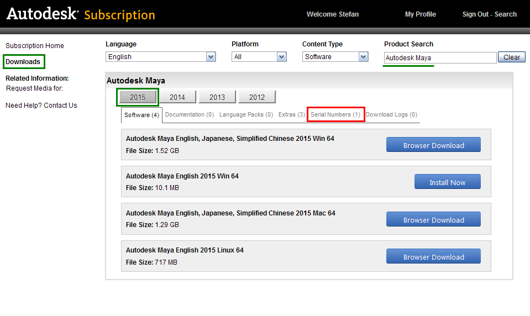Open My Profile in header
The width and height of the screenshot is (530, 316).
(421, 14)
